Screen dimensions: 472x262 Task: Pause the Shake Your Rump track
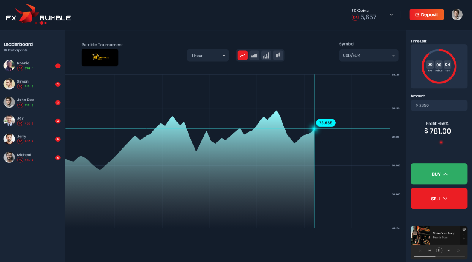(439, 250)
